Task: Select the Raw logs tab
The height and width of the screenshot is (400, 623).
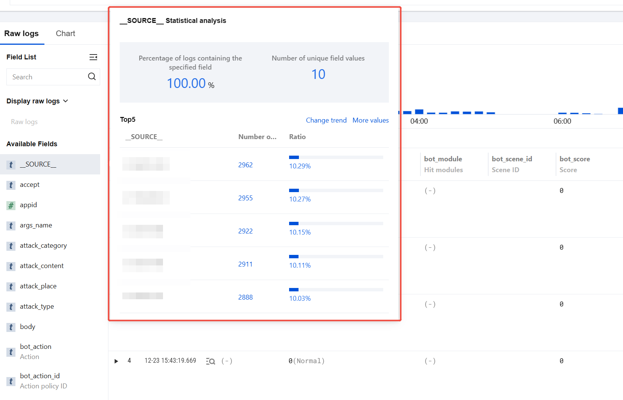Action: [21, 33]
